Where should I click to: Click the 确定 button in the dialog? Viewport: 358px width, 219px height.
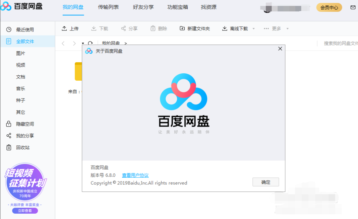tap(265, 182)
